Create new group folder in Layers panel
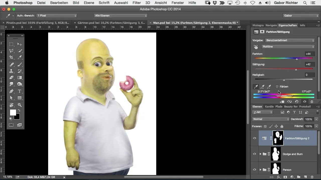Viewport: 321px width, 180px height. 299,177
